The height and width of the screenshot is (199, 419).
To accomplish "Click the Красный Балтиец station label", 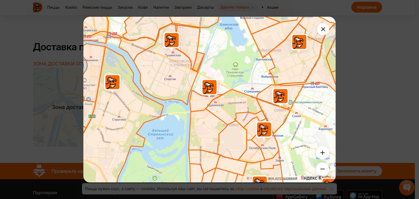I will coord(315,87).
